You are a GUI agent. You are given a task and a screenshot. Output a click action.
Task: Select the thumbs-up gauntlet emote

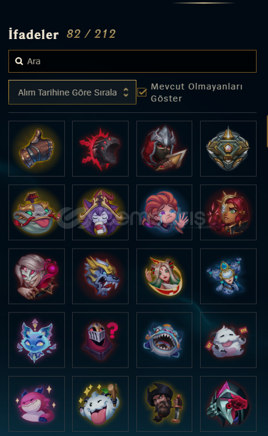(x=37, y=148)
